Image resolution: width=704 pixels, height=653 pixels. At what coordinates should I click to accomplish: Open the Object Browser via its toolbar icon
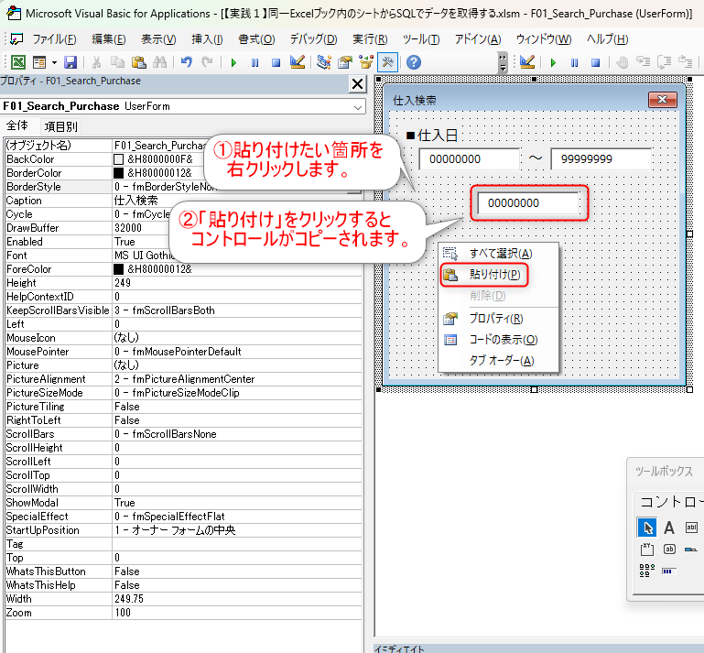point(366,62)
